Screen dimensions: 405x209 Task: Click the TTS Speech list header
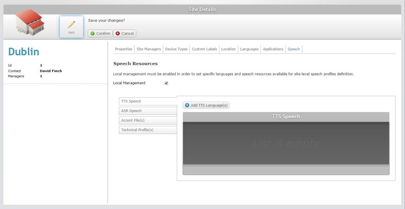tap(286, 117)
